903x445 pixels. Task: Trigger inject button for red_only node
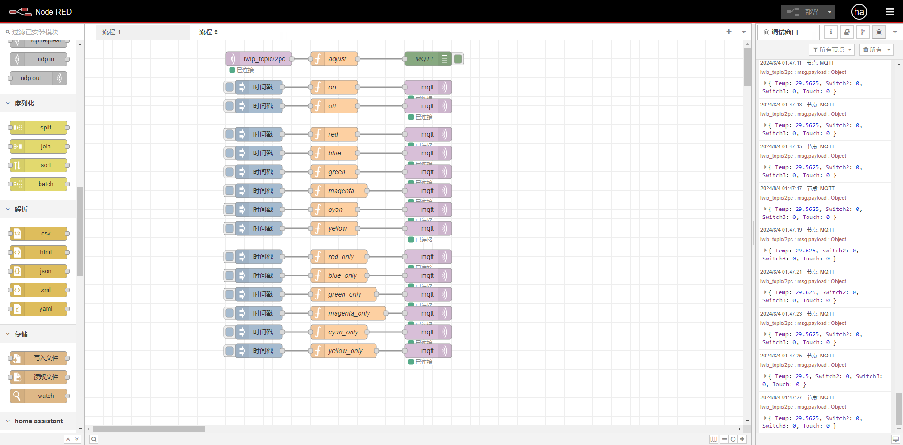(x=230, y=257)
